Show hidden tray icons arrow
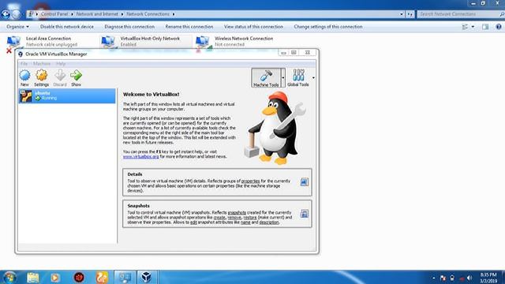505x284 pixels. click(x=433, y=278)
